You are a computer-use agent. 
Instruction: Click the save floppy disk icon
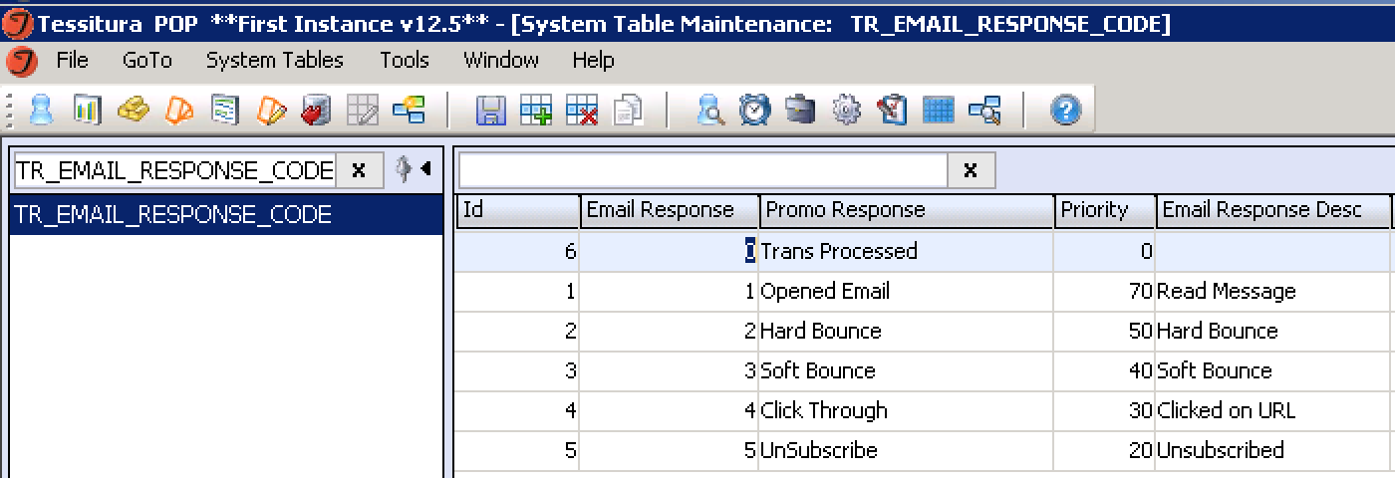[x=489, y=110]
